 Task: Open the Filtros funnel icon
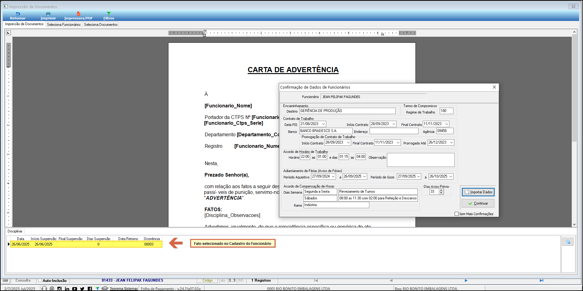(109, 14)
